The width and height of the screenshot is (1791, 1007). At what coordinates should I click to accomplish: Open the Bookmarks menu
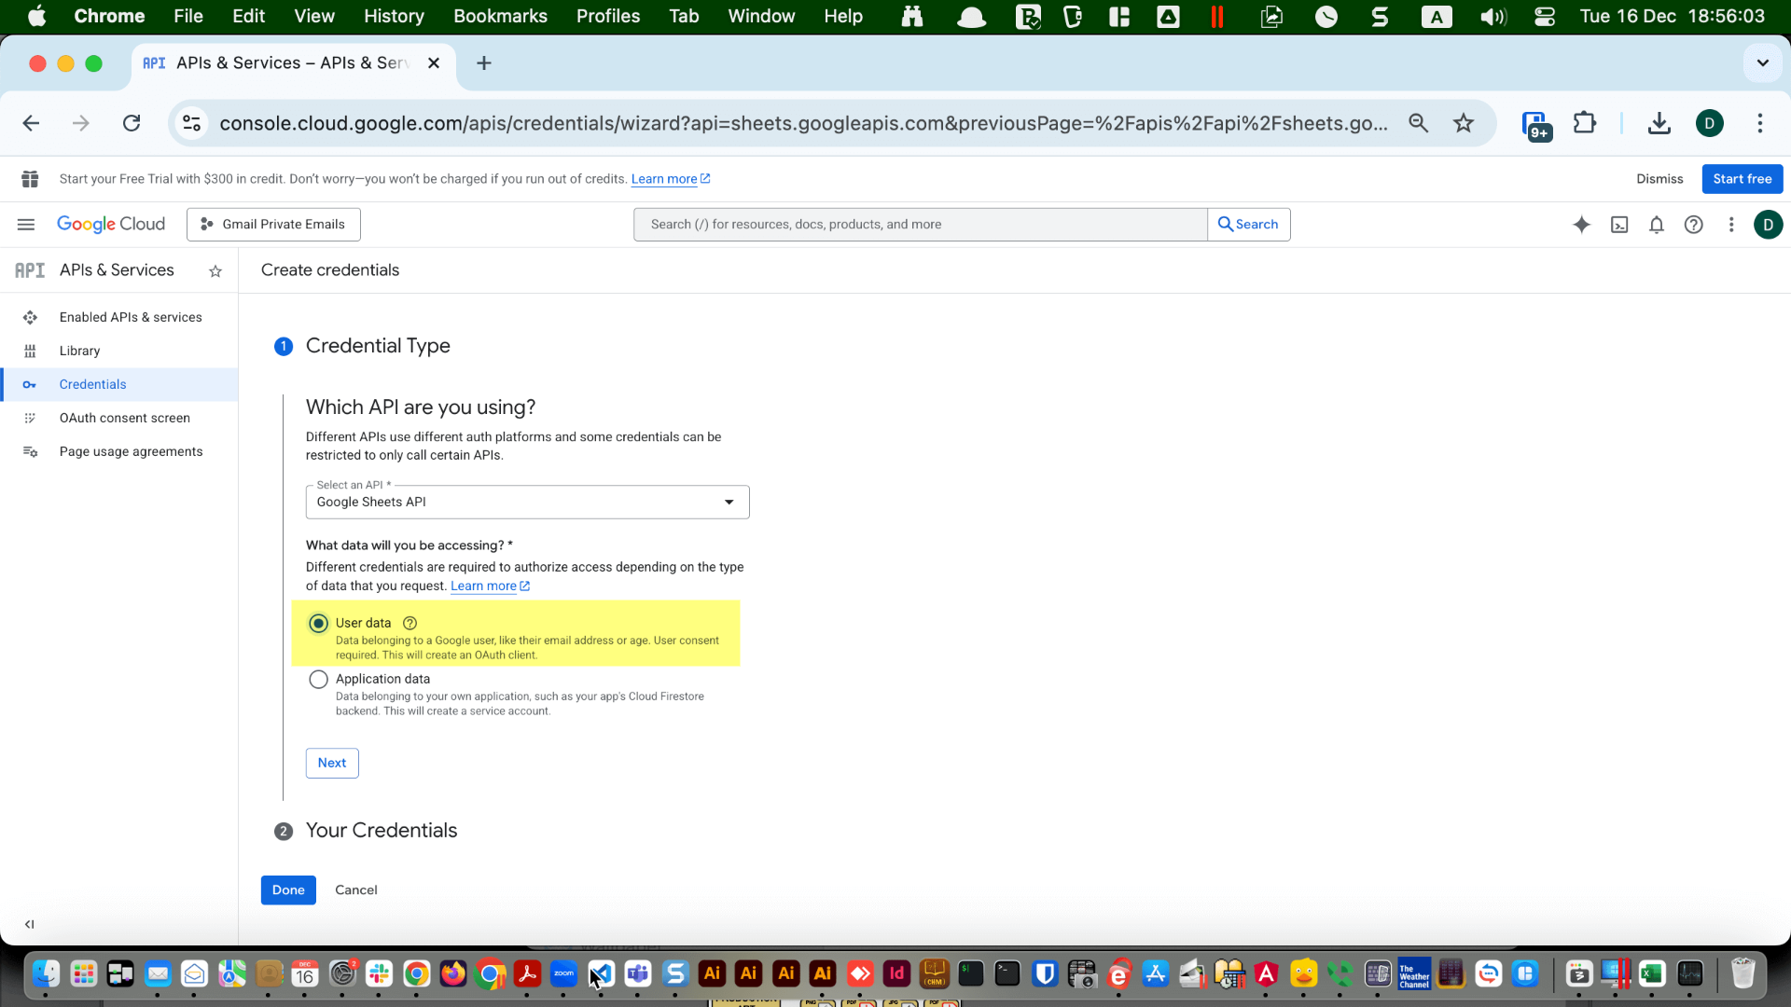(x=500, y=16)
